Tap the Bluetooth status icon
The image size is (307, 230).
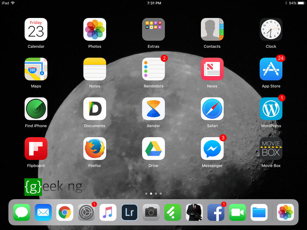[x=286, y=3]
